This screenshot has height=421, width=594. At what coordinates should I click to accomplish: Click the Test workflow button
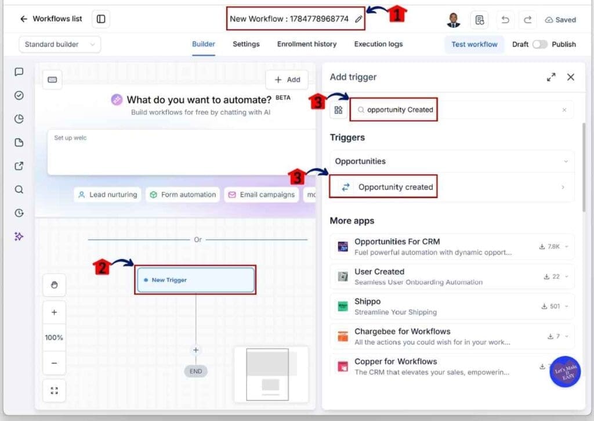coord(475,44)
